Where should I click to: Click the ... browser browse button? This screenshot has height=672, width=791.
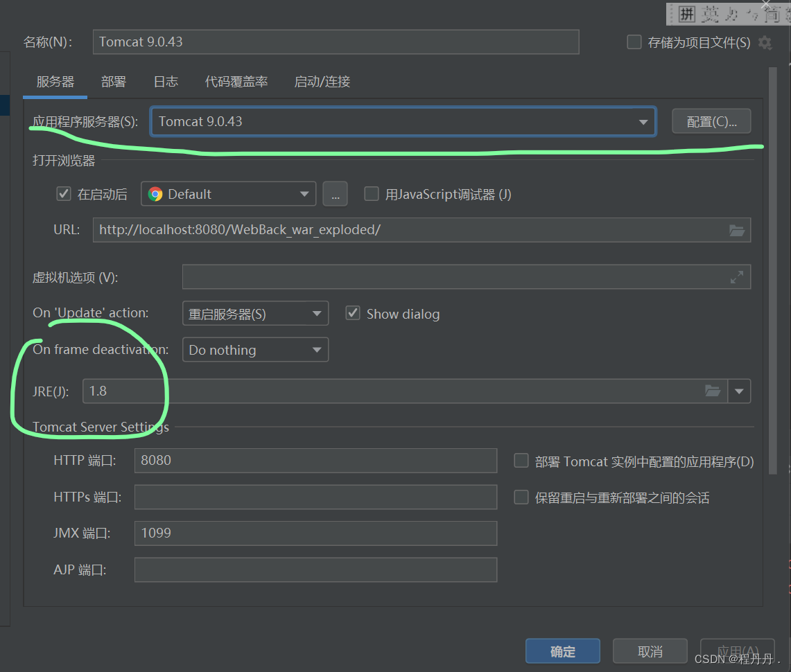pos(335,194)
